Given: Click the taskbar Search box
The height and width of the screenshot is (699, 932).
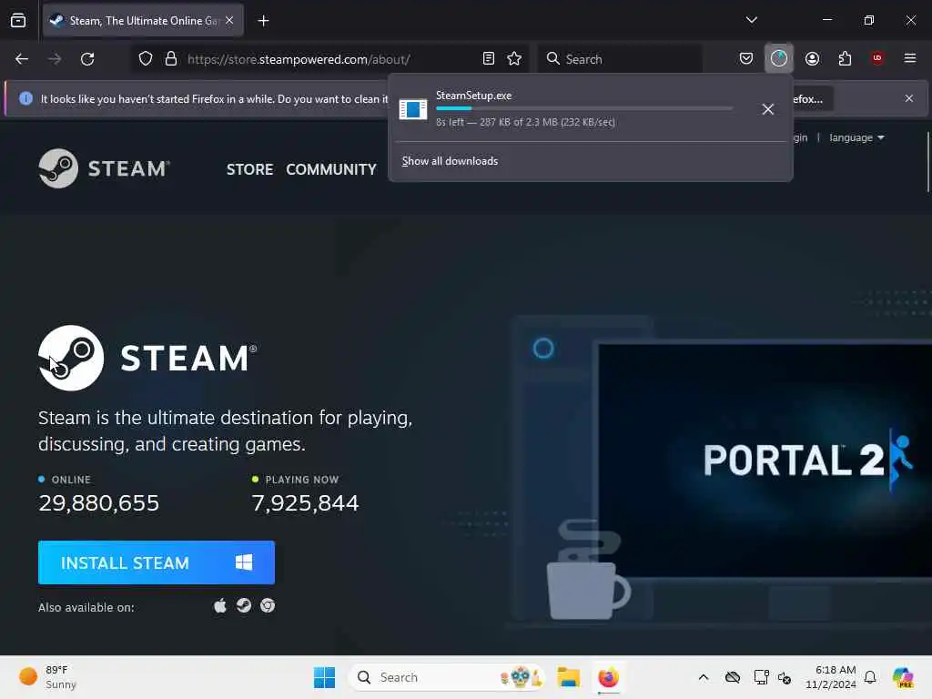Looking at the screenshot, I should 447,677.
